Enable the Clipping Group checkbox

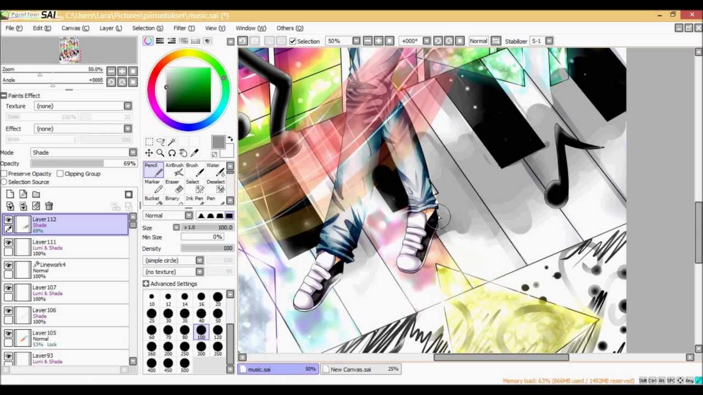60,174
